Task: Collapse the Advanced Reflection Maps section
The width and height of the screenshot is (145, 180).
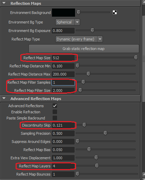Action: [x=4, y=98]
